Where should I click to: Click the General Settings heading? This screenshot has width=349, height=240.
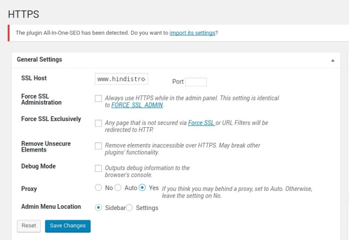click(x=39, y=59)
